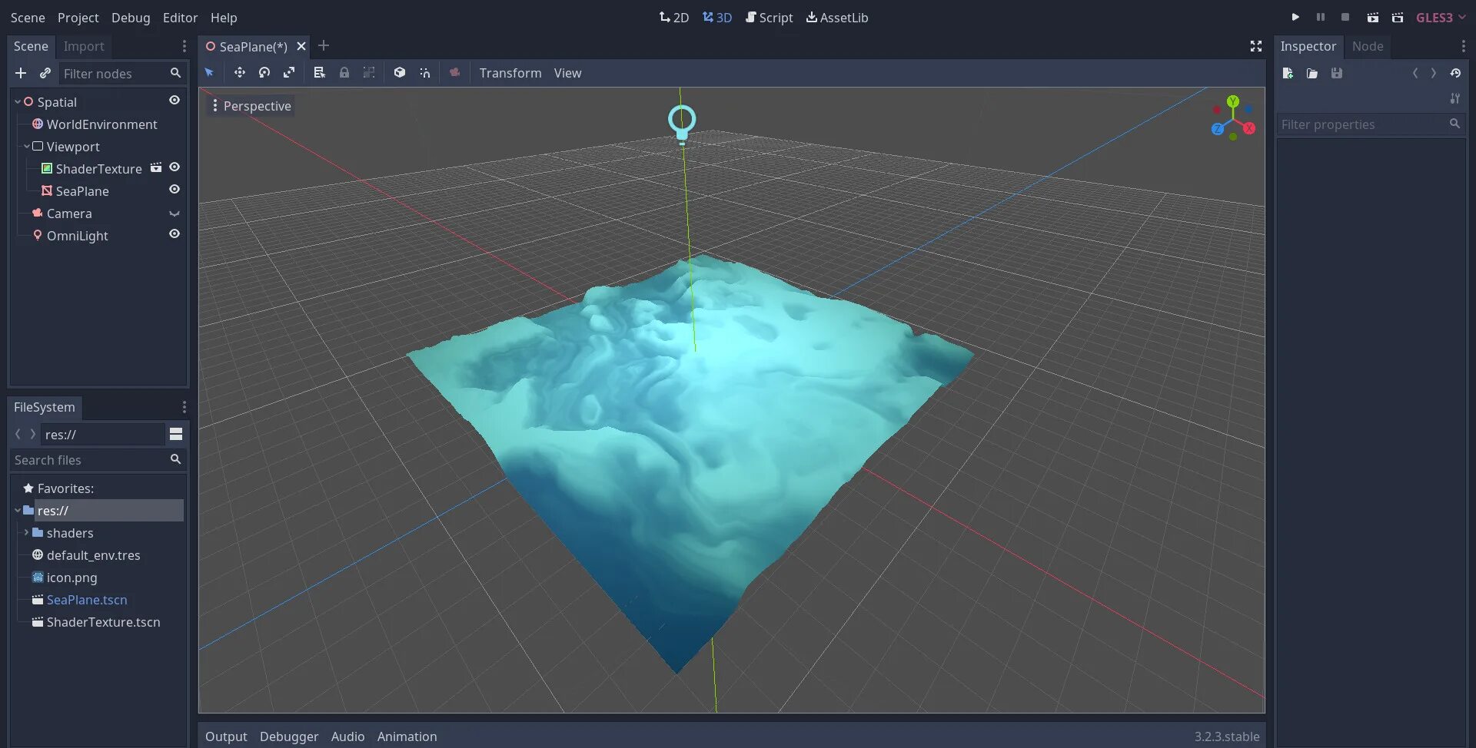
Task: Open Scene dock options menu
Action: pos(184,46)
